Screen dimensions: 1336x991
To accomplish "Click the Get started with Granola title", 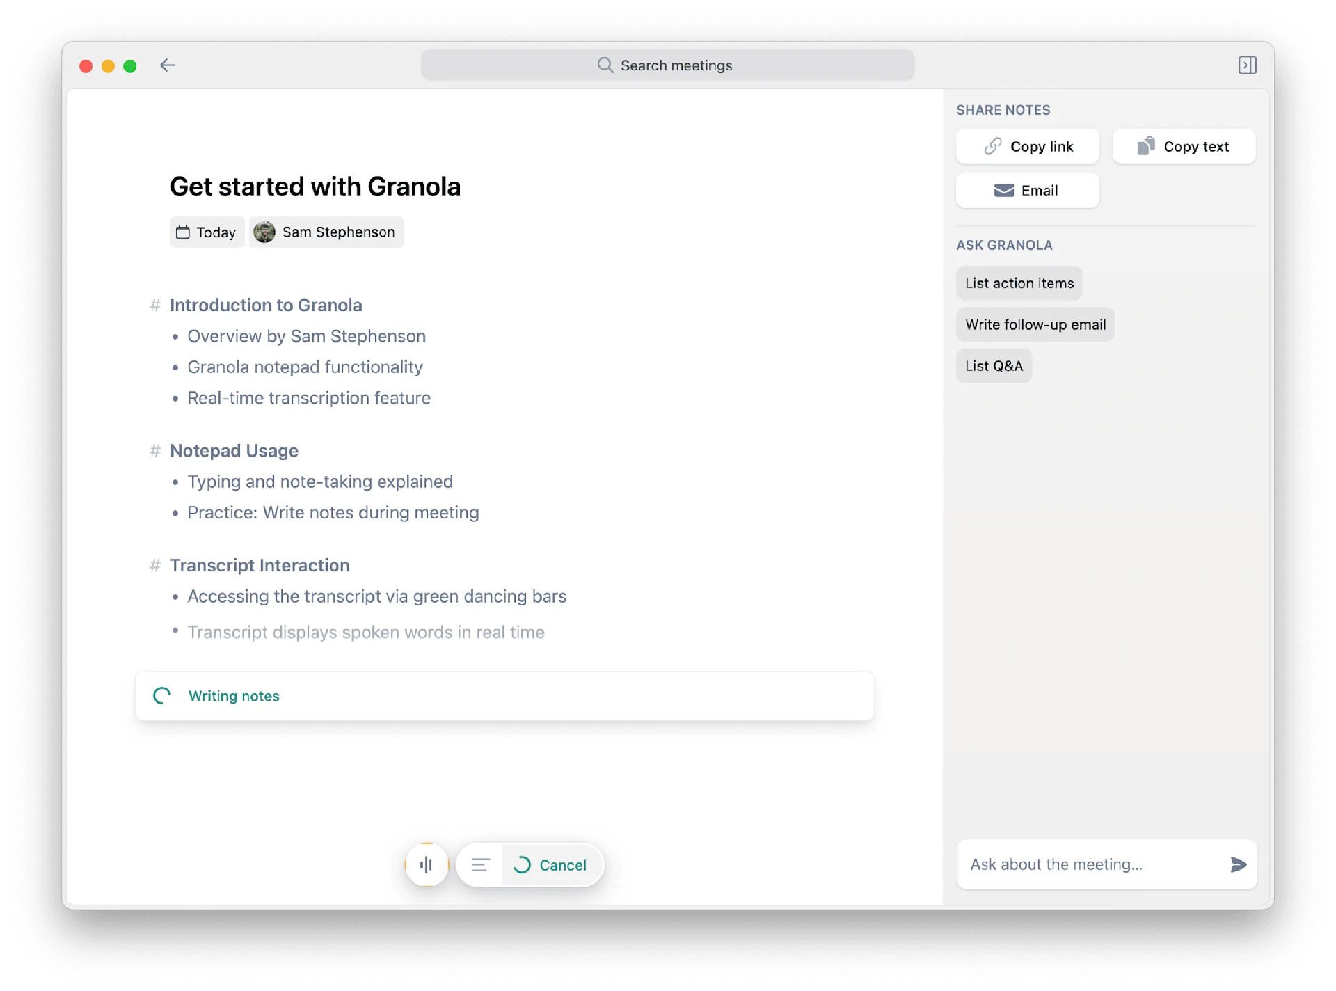I will point(315,187).
